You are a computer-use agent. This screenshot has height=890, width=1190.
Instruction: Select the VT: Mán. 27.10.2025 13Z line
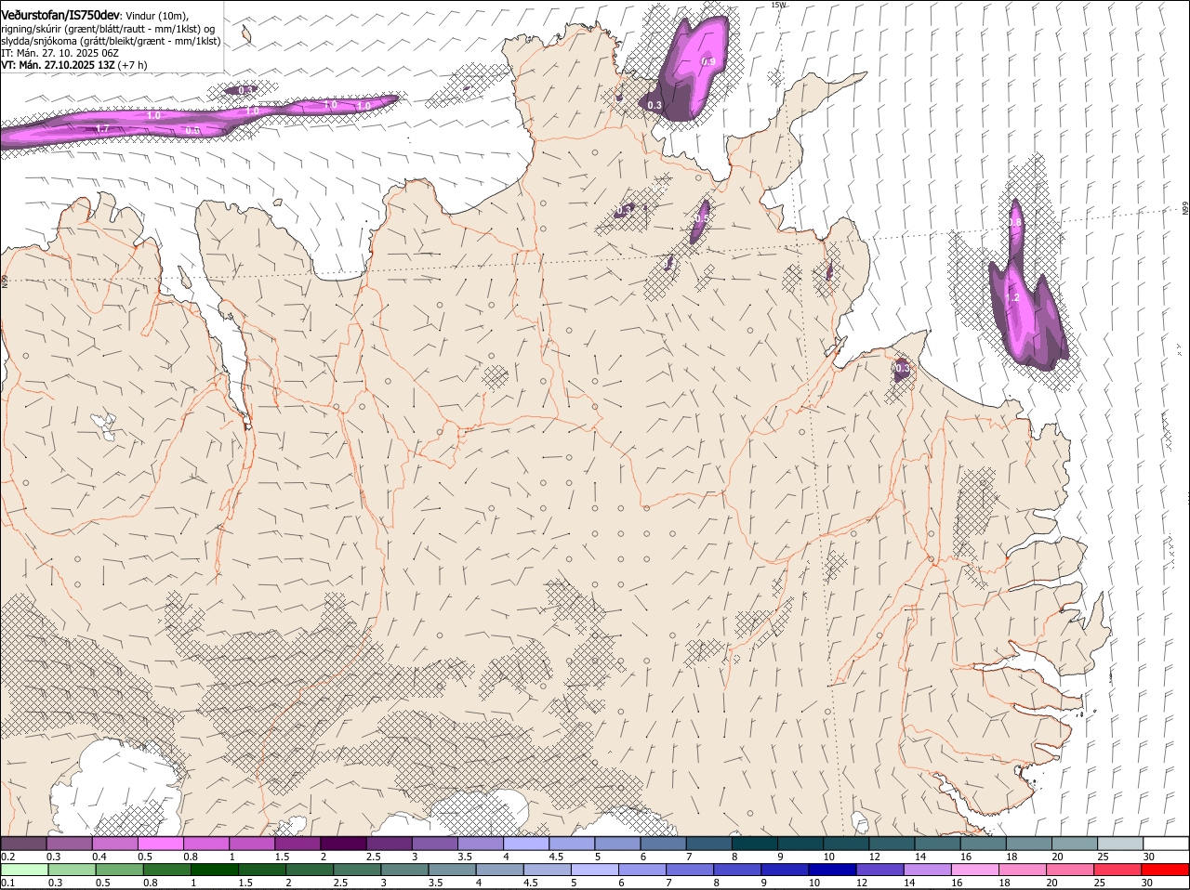73,65
